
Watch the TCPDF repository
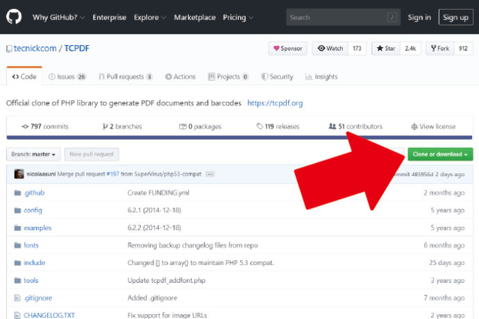click(x=330, y=49)
